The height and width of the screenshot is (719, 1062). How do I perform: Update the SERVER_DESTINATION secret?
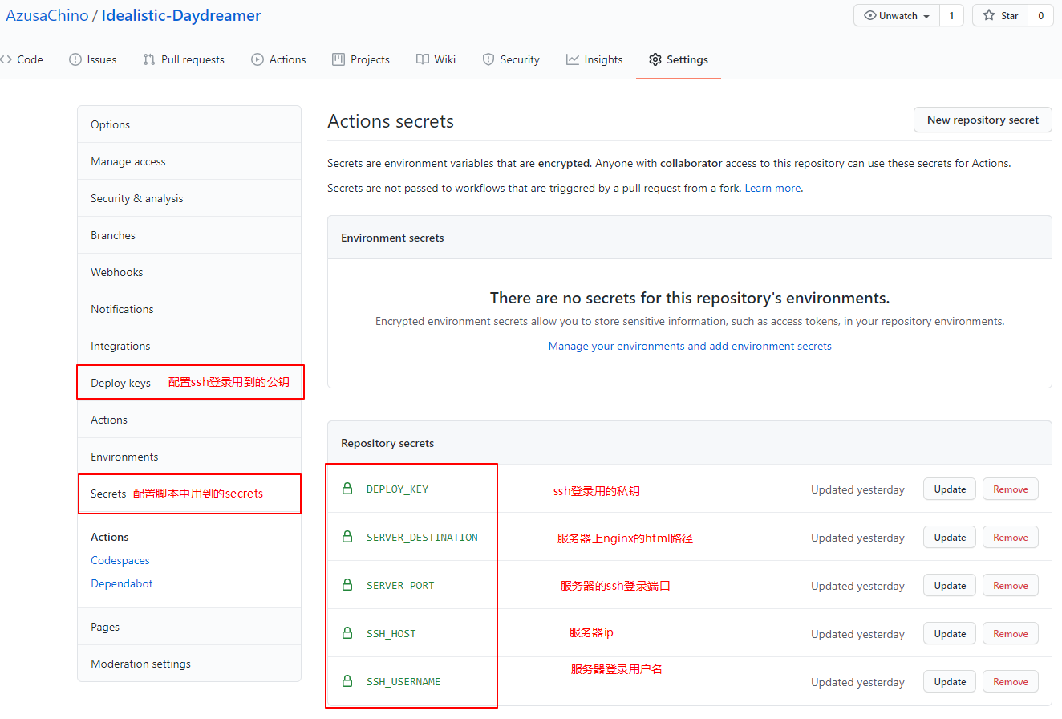point(950,537)
